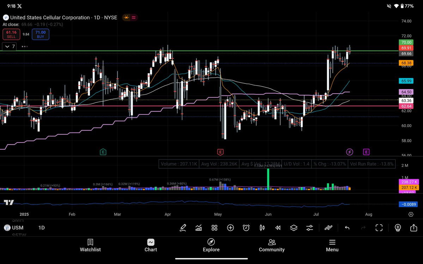Enter fullscreen chart mode
This screenshot has width=423, height=264.
tap(379, 228)
